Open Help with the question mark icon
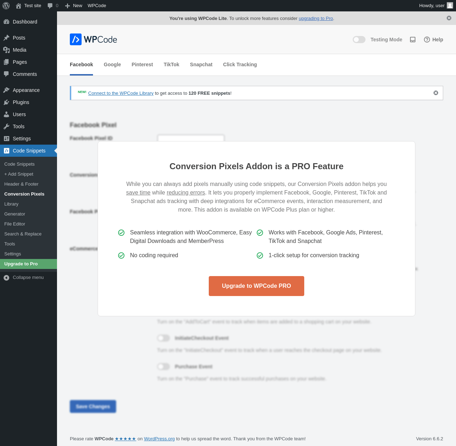 (433, 40)
